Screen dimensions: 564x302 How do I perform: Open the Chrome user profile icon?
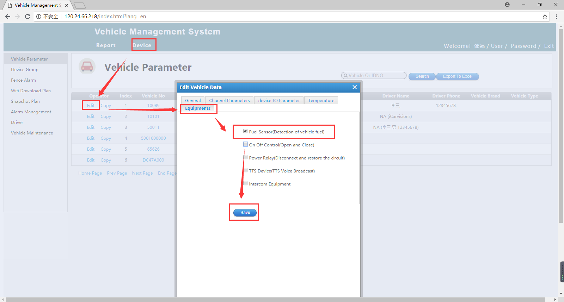point(507,5)
